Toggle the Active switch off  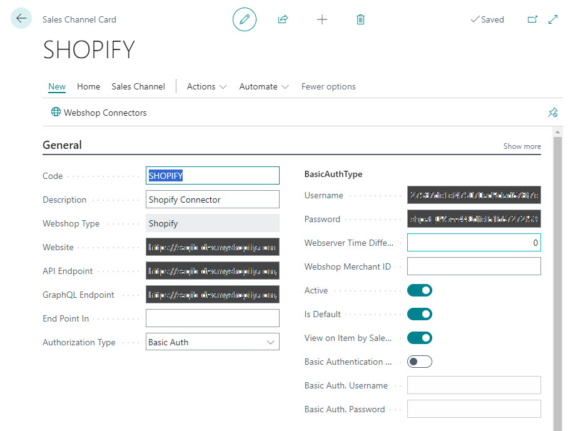click(419, 290)
